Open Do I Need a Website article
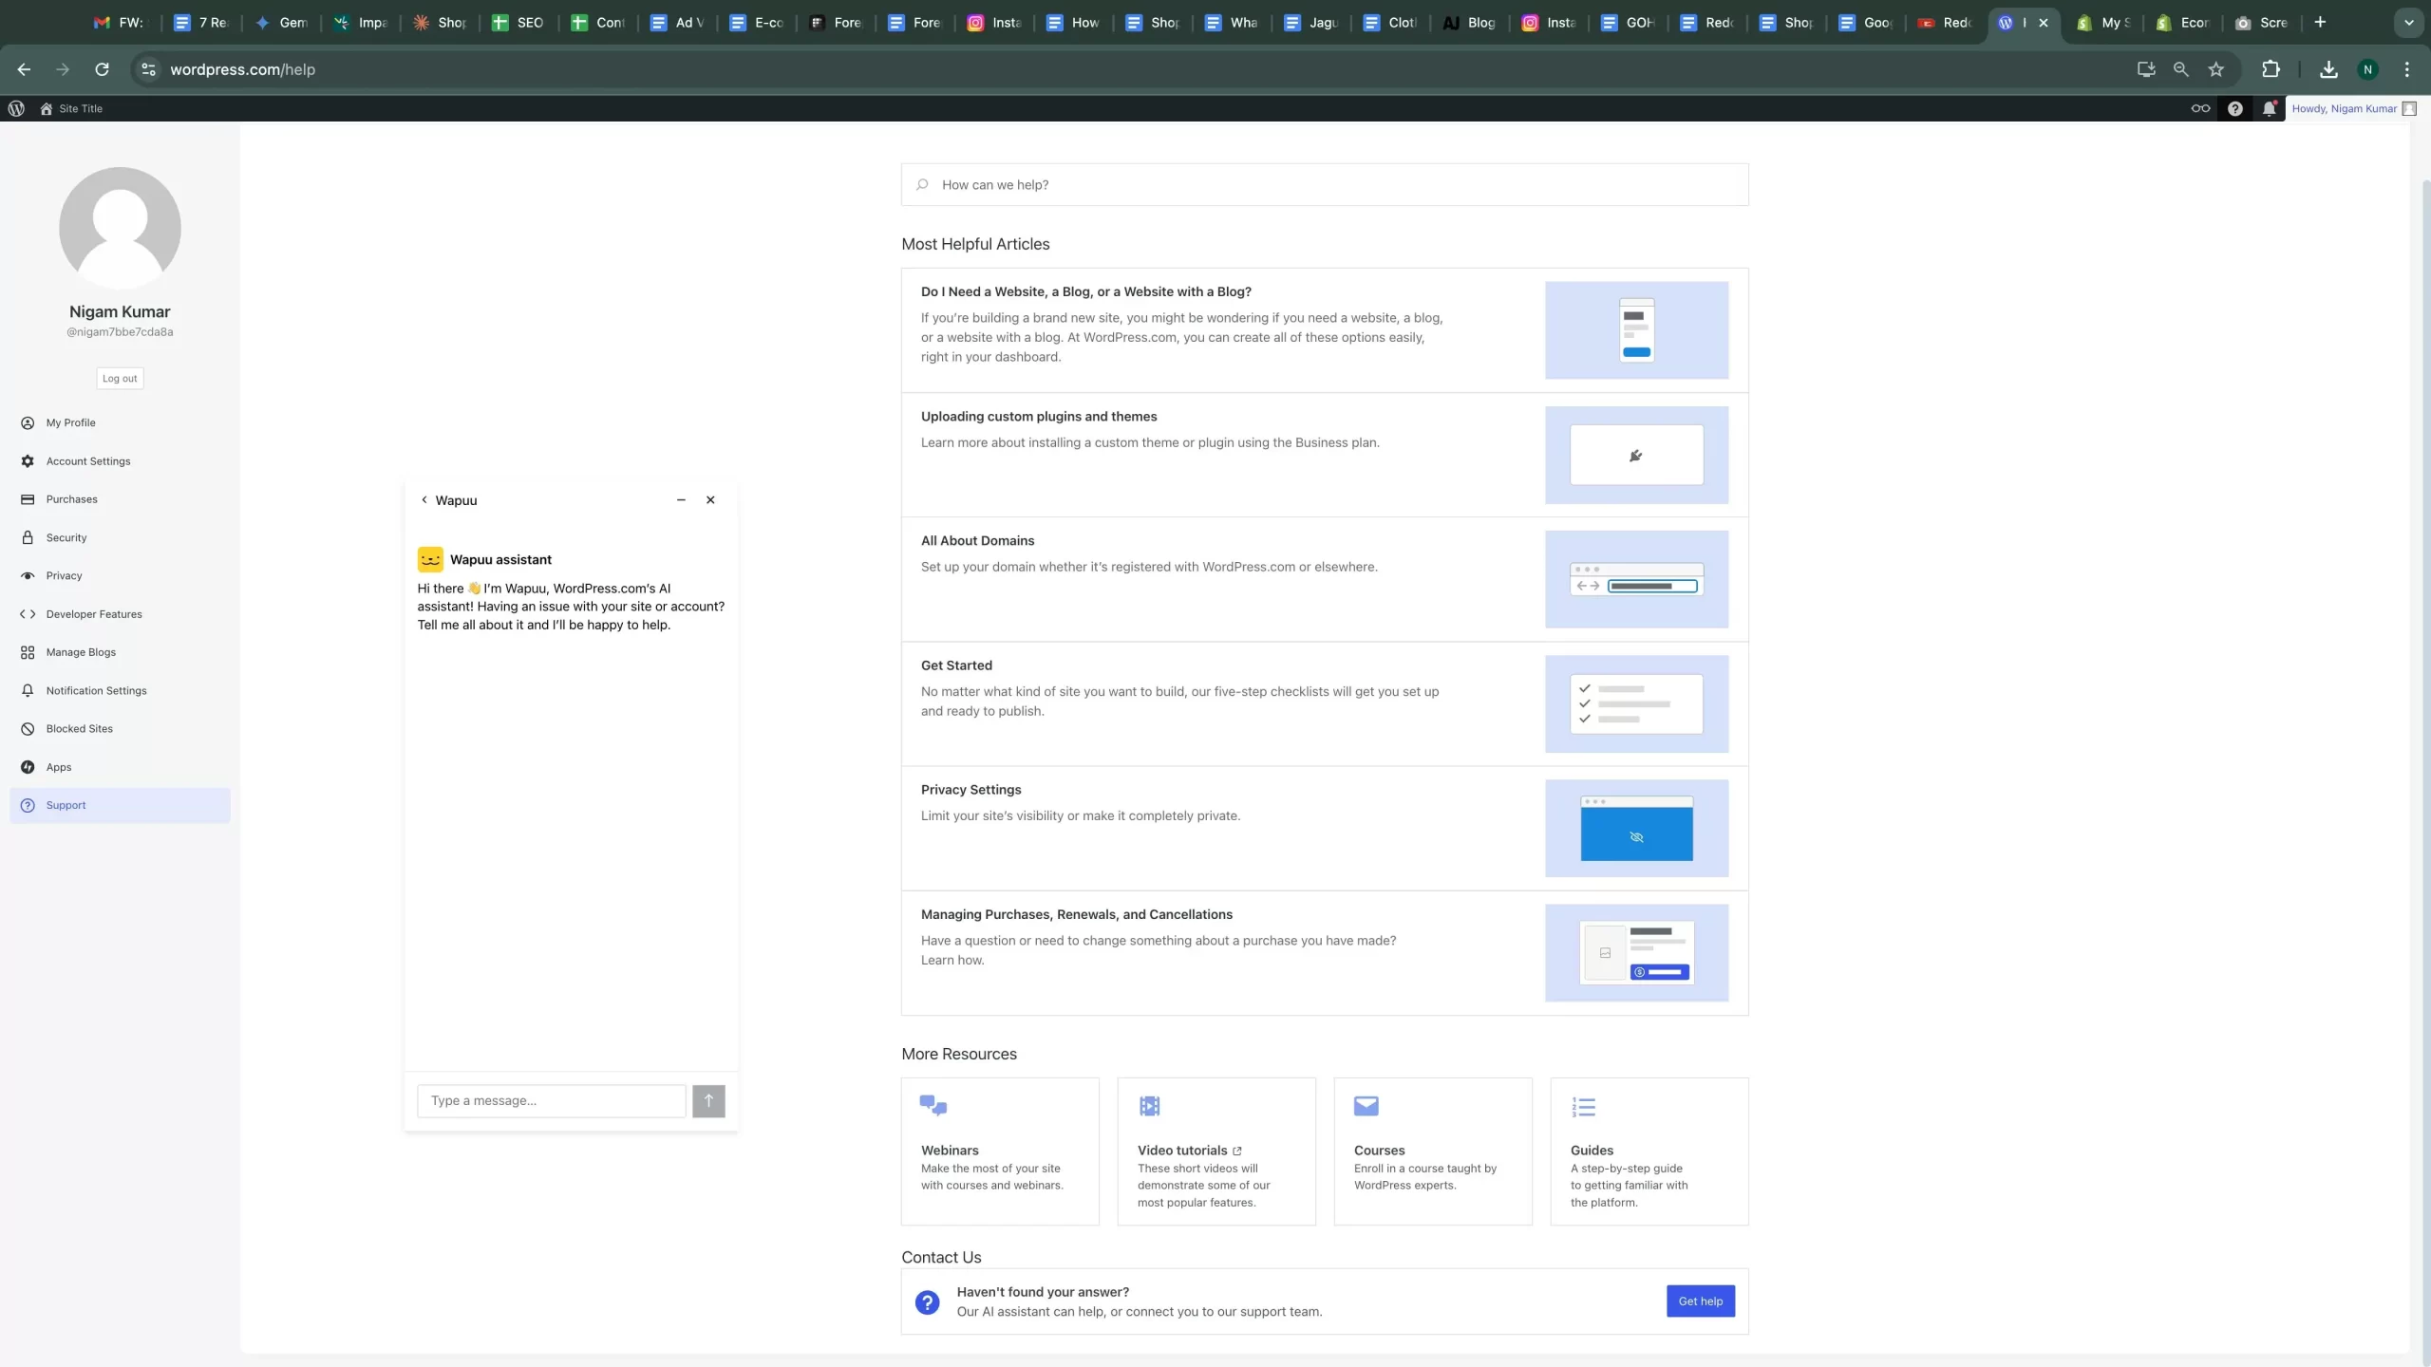Viewport: 2431px width, 1367px height. click(1324, 330)
